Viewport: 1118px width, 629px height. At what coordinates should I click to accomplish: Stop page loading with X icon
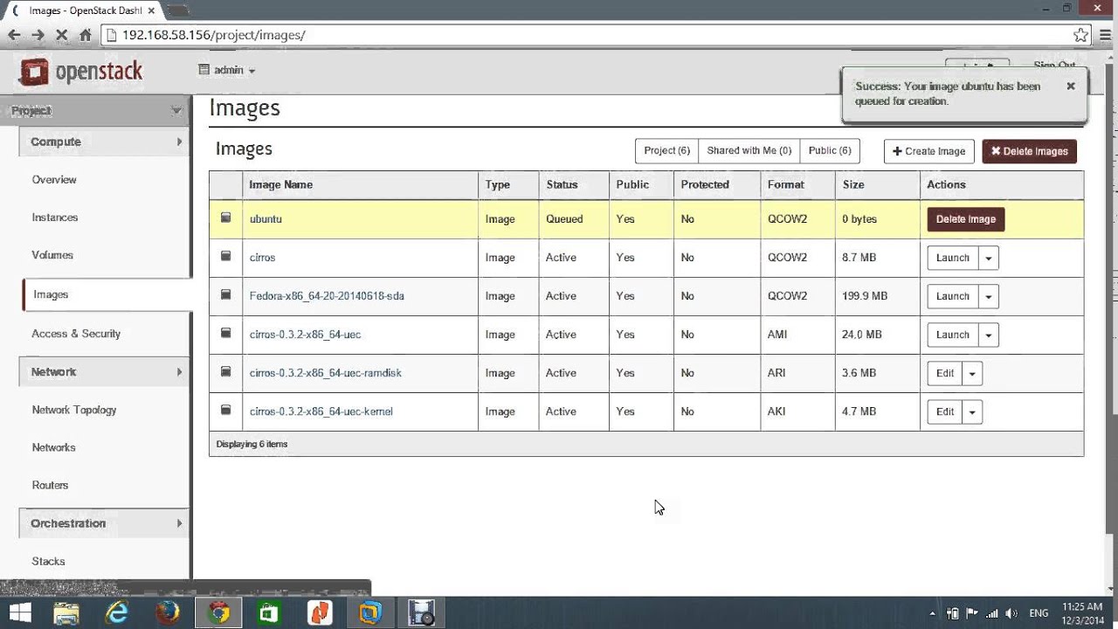tap(61, 35)
